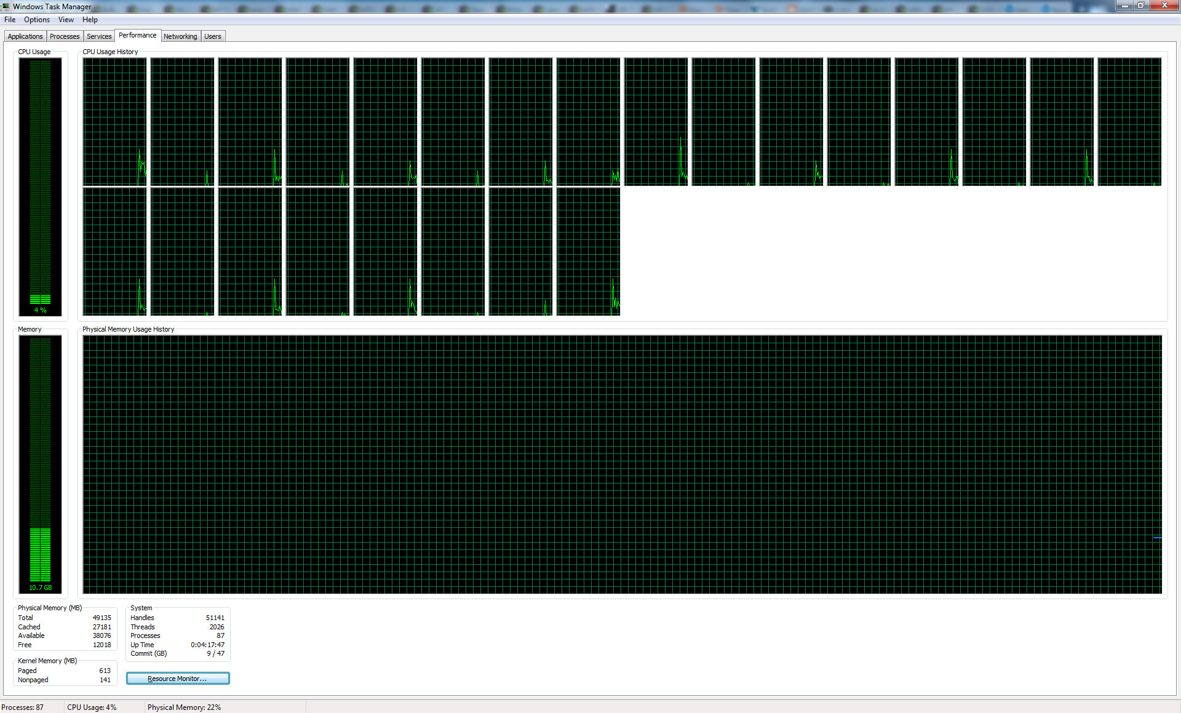Open the File menu
The width and height of the screenshot is (1181, 713).
(10, 20)
